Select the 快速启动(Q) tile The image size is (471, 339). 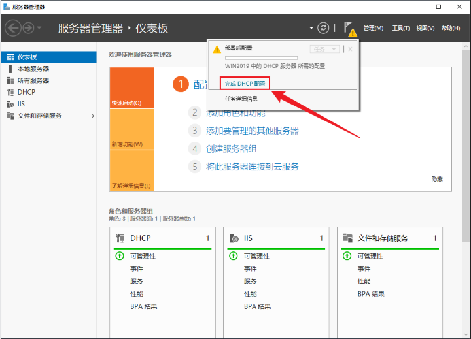pyautogui.click(x=132, y=88)
